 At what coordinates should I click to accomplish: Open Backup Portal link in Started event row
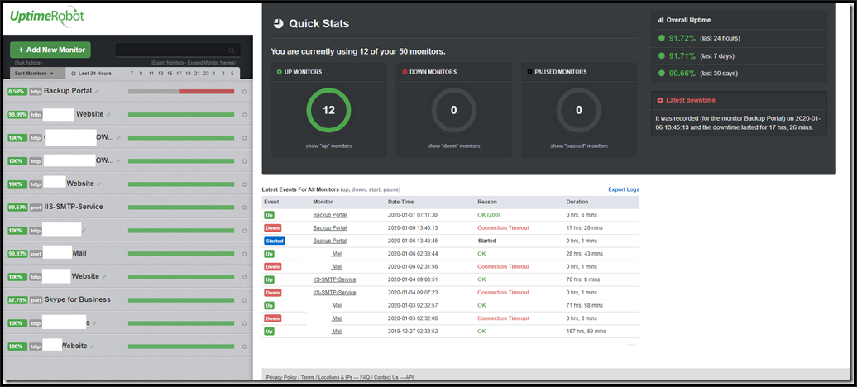(329, 241)
